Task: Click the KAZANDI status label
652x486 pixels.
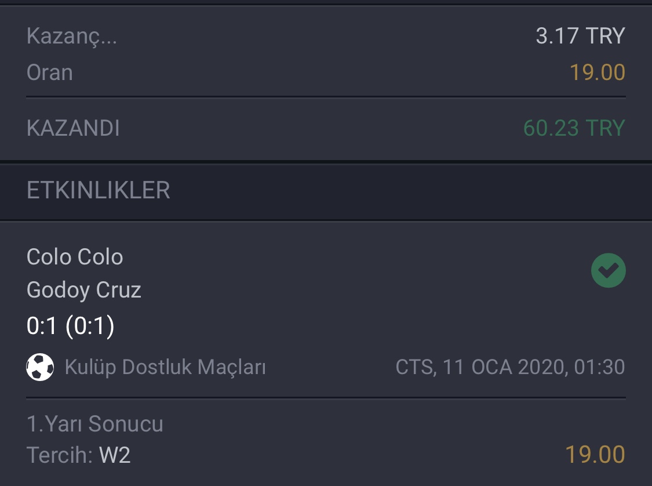Action: [x=73, y=128]
